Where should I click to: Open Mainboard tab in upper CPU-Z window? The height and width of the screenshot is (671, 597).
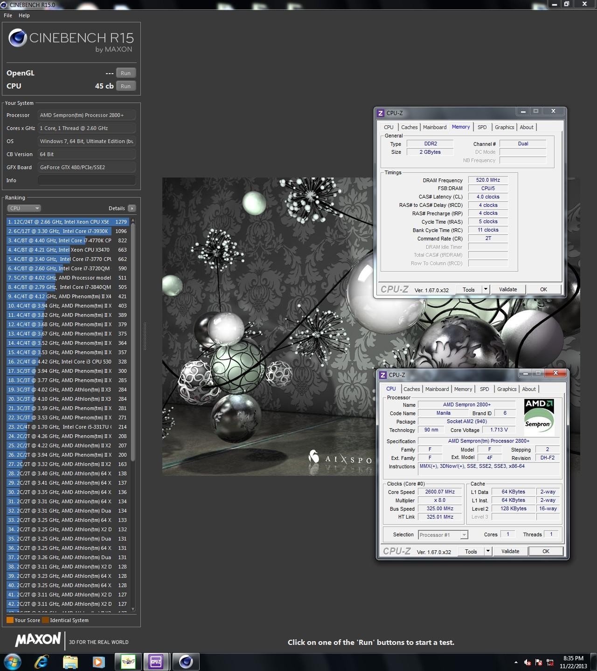click(435, 127)
